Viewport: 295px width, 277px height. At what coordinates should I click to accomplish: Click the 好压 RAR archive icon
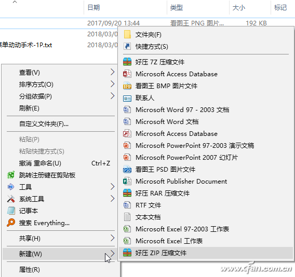tap(127, 193)
